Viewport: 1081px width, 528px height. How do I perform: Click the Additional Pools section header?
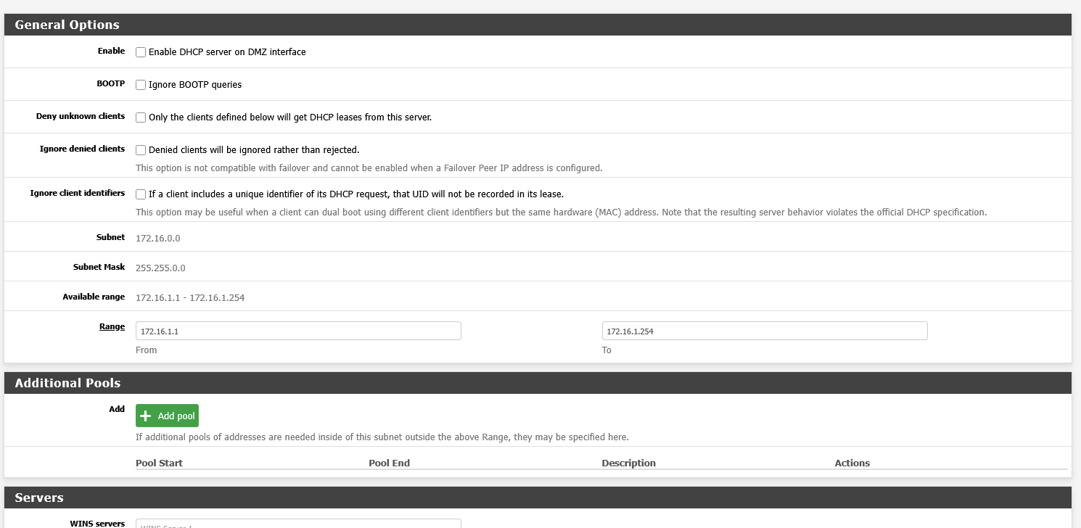coord(67,382)
